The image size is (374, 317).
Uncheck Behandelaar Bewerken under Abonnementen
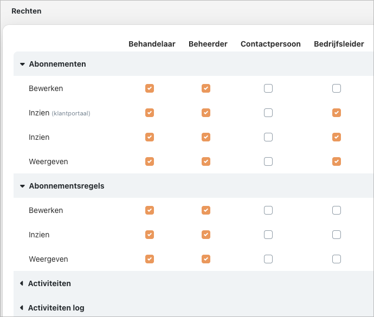coord(150,88)
